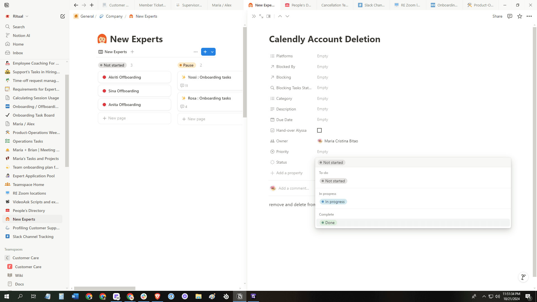Open the Owner property value

coord(338,141)
